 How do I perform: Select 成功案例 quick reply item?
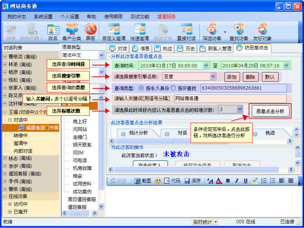[x=82, y=192]
